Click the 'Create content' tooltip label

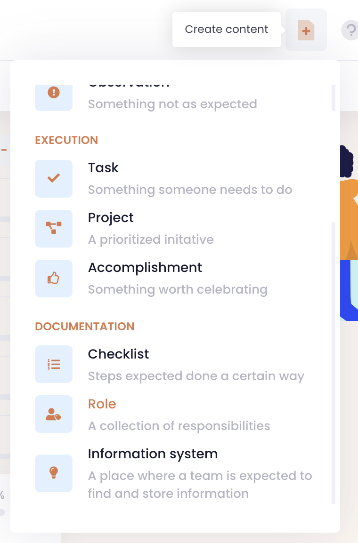click(227, 29)
